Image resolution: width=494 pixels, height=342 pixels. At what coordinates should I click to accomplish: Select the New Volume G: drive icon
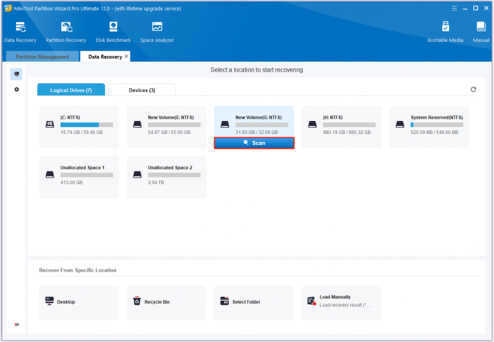pos(225,125)
